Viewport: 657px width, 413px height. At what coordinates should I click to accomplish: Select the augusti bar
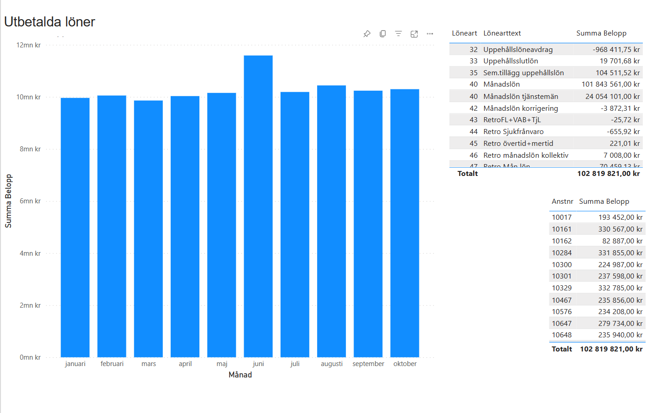click(332, 221)
